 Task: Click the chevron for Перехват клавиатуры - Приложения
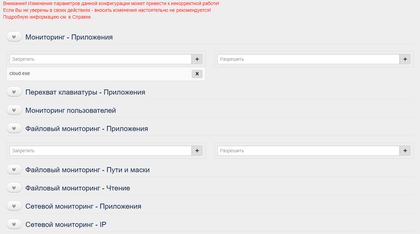coord(14,91)
